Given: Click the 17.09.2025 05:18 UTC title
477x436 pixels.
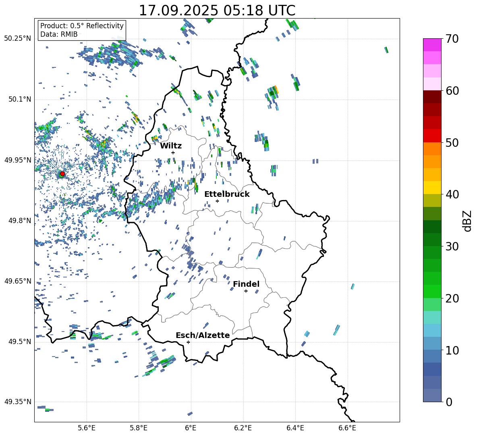Looking at the screenshot, I should 217,10.
